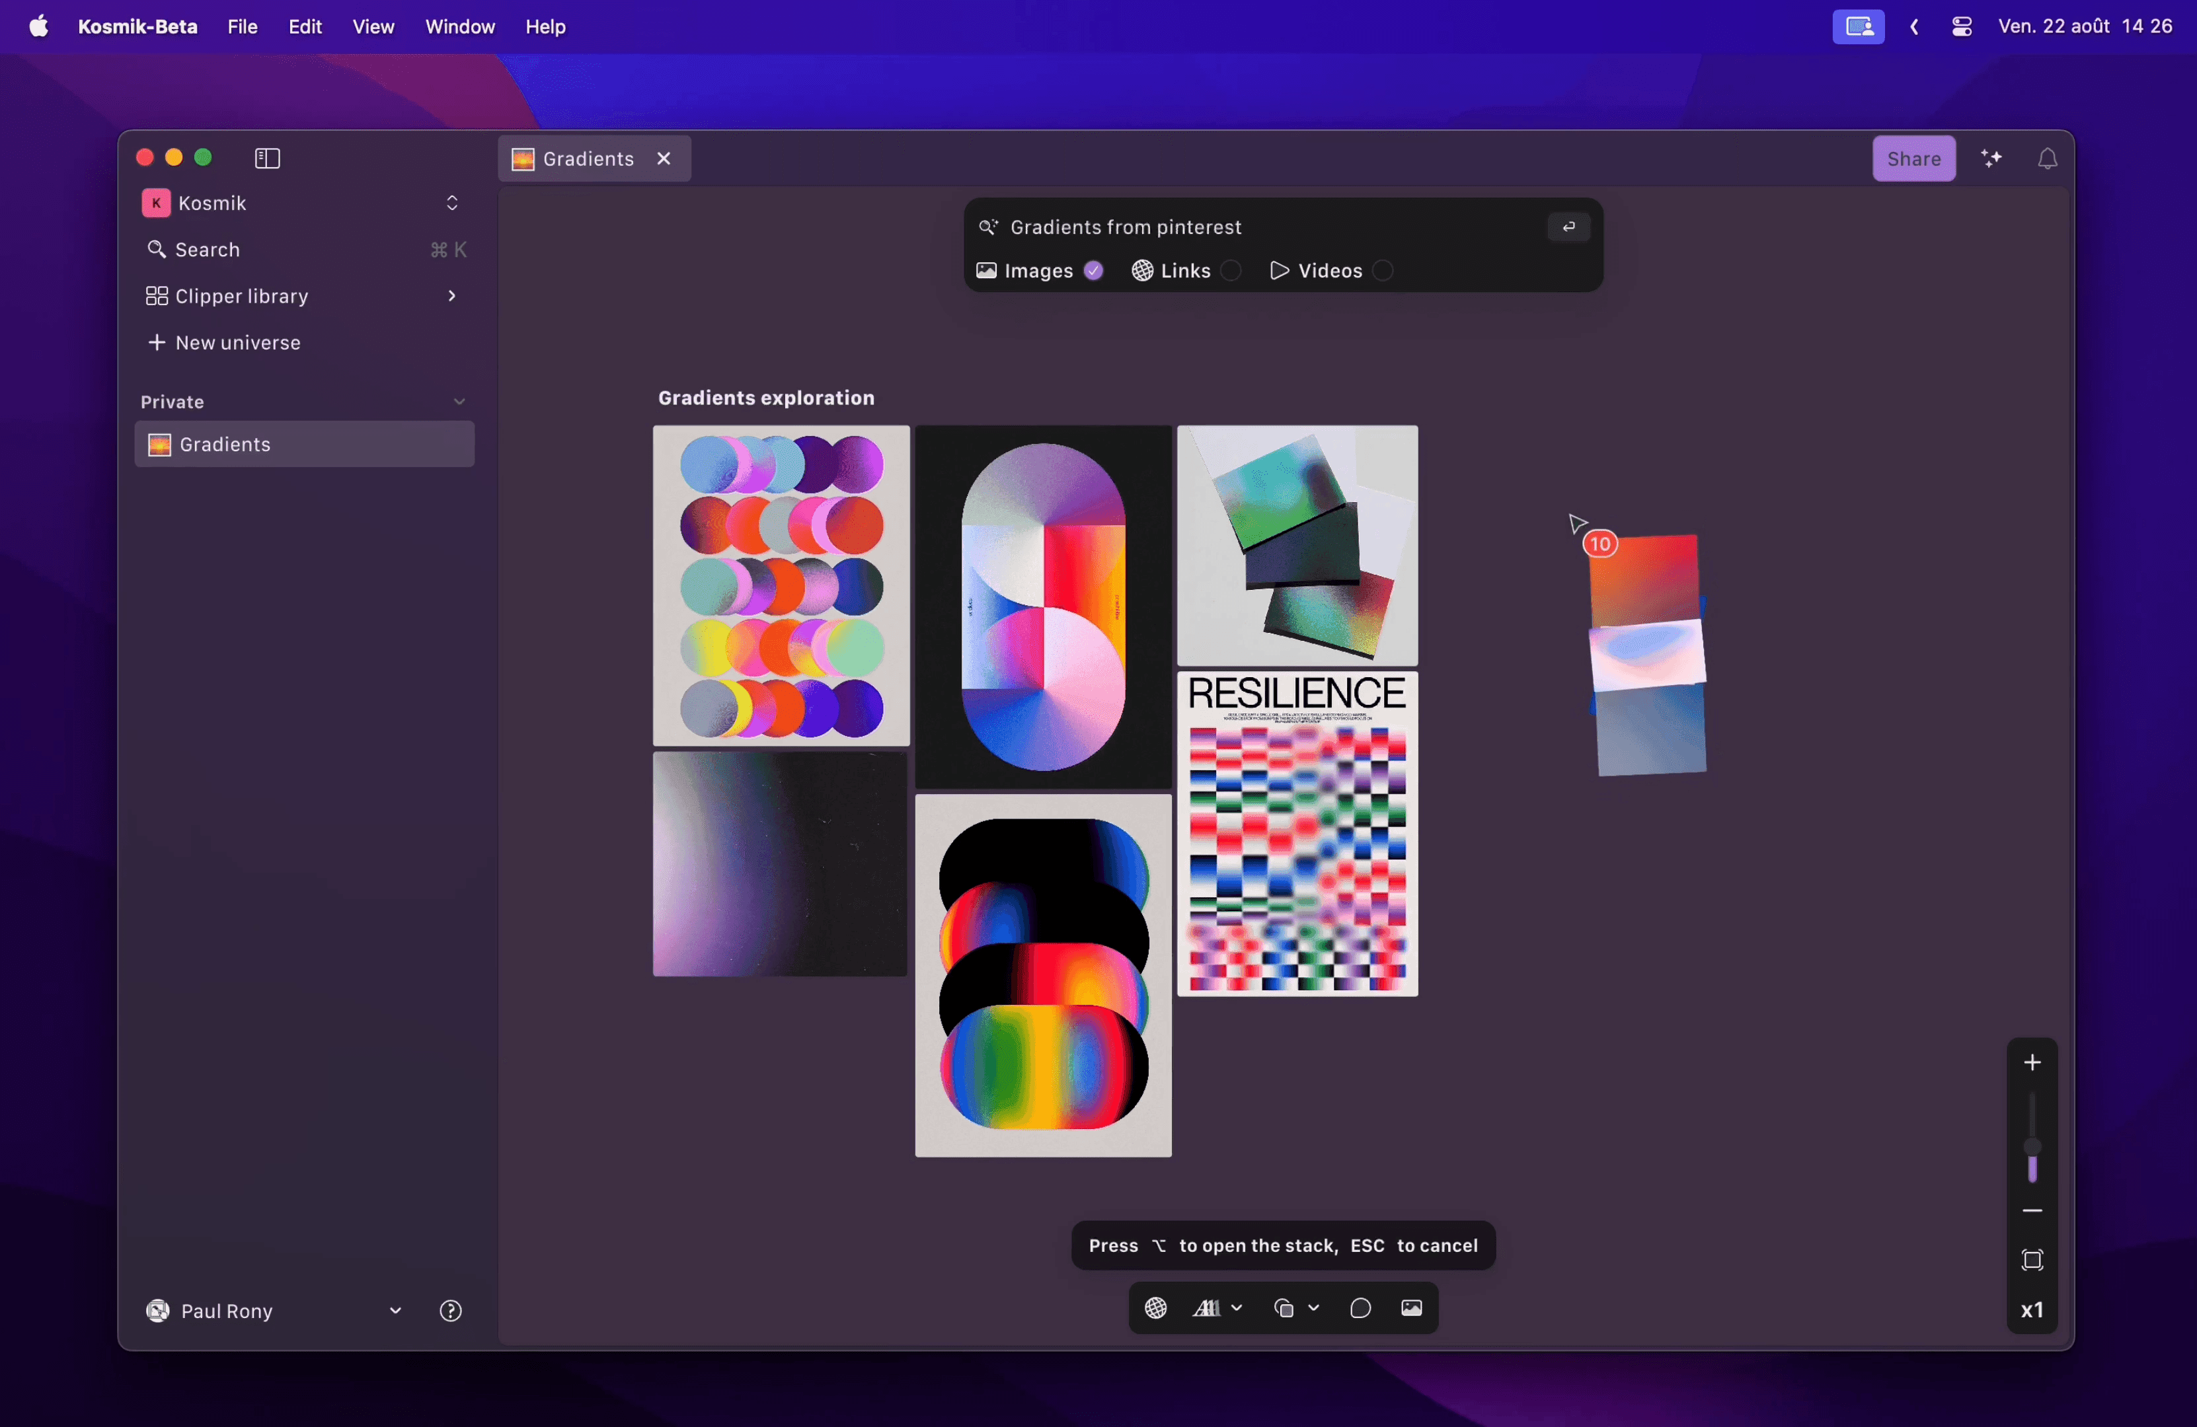Select the pill-shaped gradient on black image
Viewport: 2197px width, 1427px height.
[1043, 607]
